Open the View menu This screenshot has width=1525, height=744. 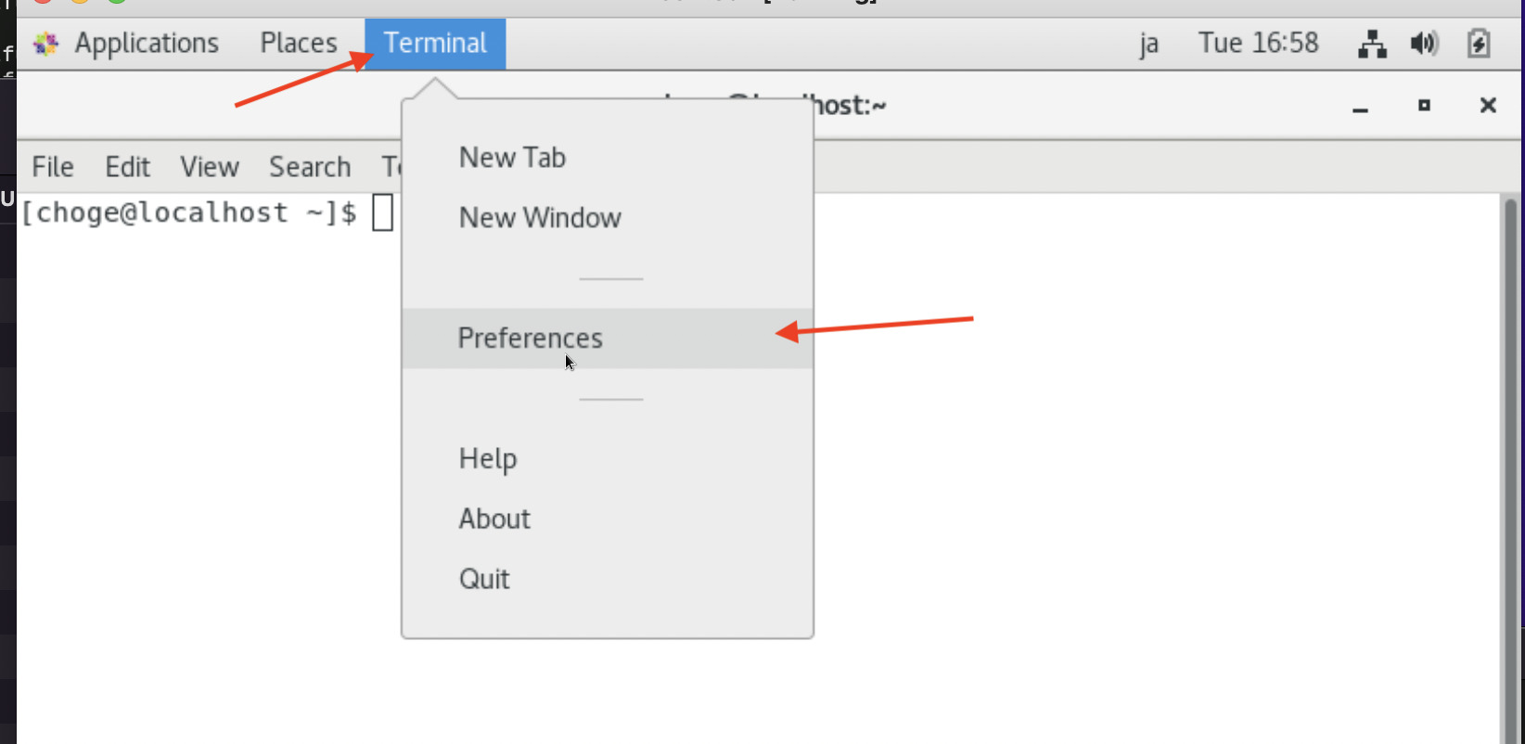click(210, 167)
